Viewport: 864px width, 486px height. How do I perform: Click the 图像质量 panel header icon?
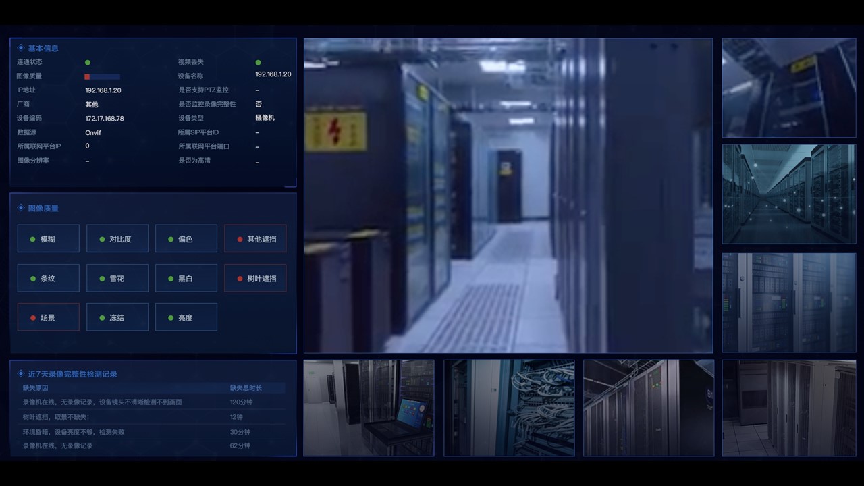pyautogui.click(x=21, y=208)
